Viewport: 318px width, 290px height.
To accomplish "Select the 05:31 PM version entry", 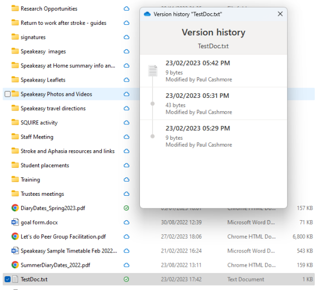I will [214, 104].
